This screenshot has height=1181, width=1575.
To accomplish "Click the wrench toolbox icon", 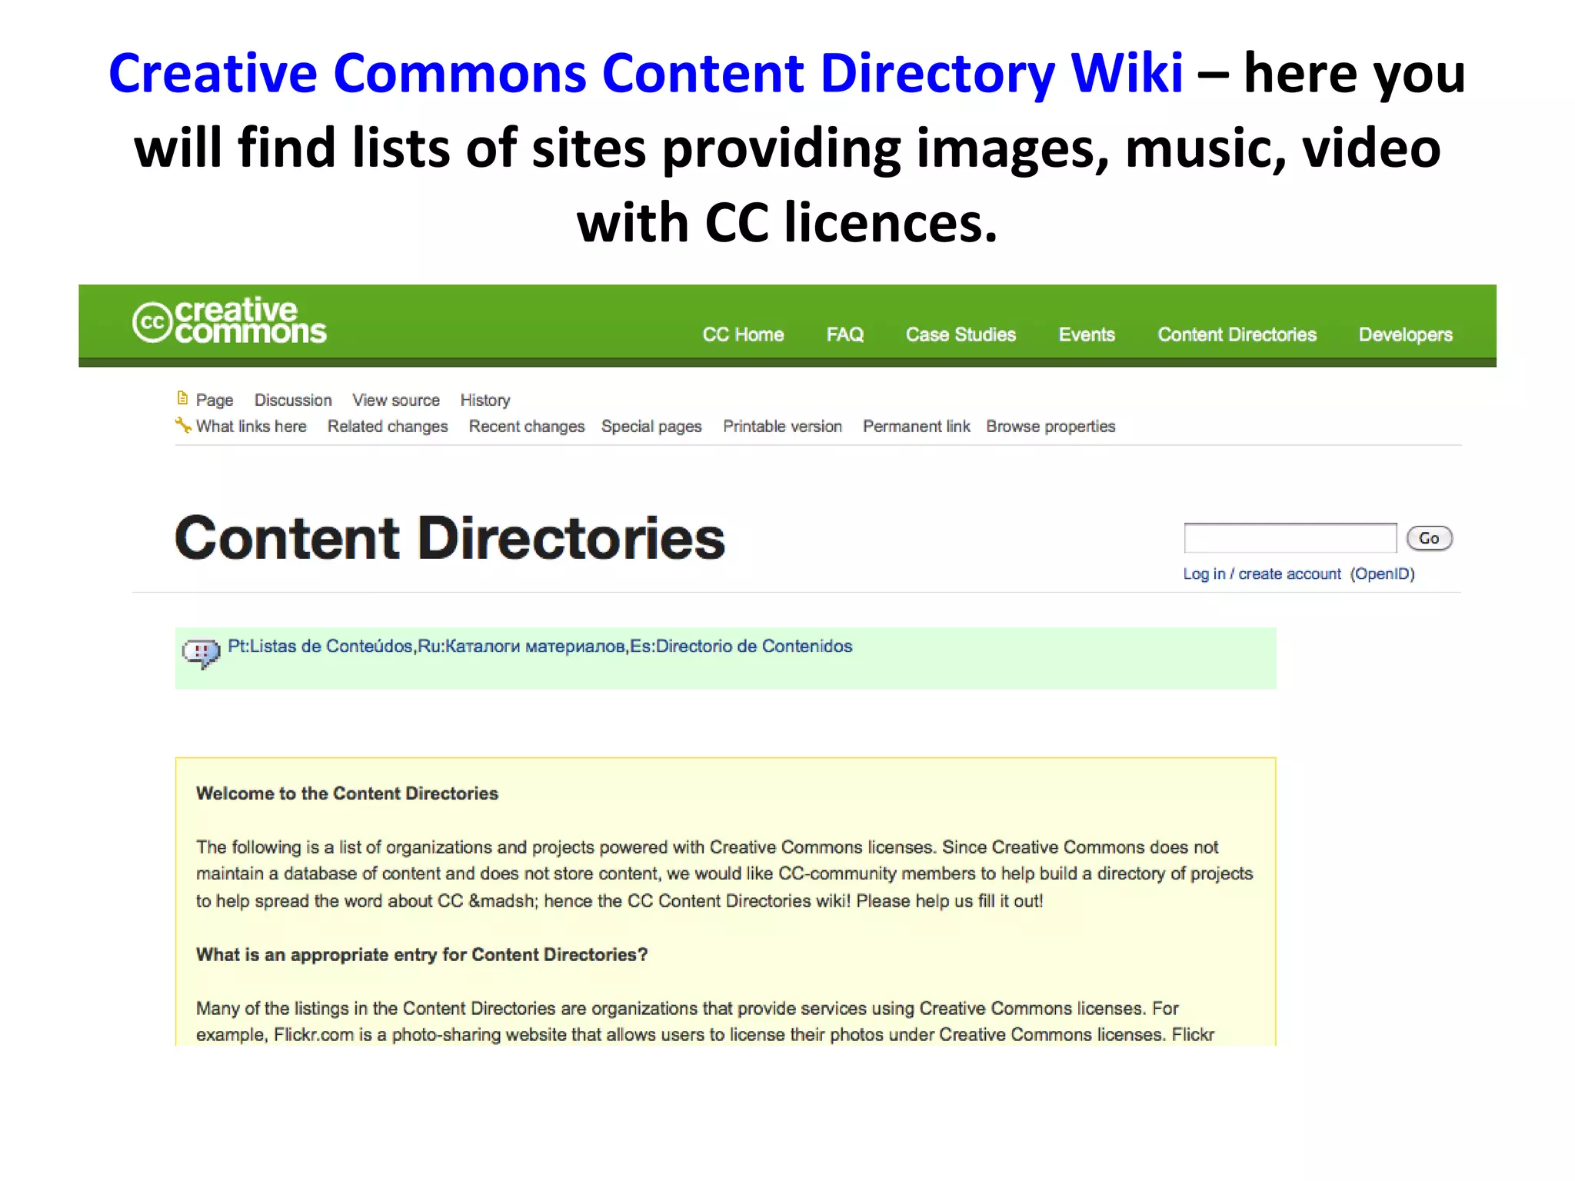I will [x=183, y=424].
